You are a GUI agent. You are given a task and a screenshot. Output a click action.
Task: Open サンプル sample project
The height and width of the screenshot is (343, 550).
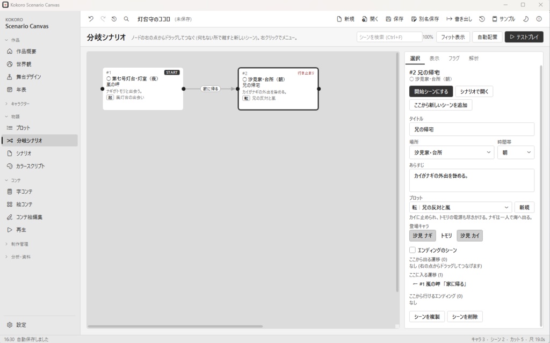(503, 19)
